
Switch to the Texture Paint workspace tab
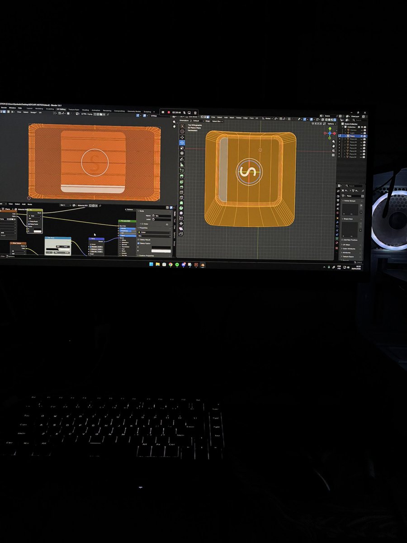[x=74, y=110]
